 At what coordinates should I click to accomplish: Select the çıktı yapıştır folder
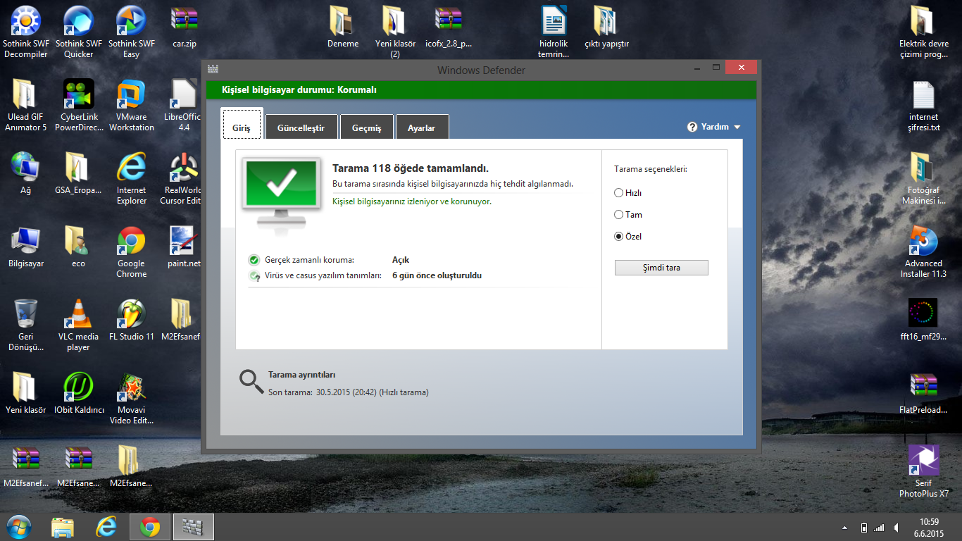tap(606, 28)
